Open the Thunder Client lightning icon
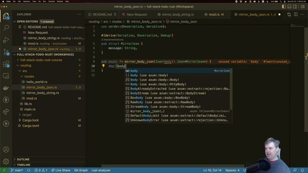This screenshot has width=308, height=173. click(x=6, y=99)
